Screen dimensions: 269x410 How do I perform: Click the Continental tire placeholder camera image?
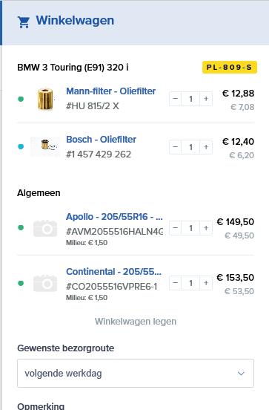(45, 283)
